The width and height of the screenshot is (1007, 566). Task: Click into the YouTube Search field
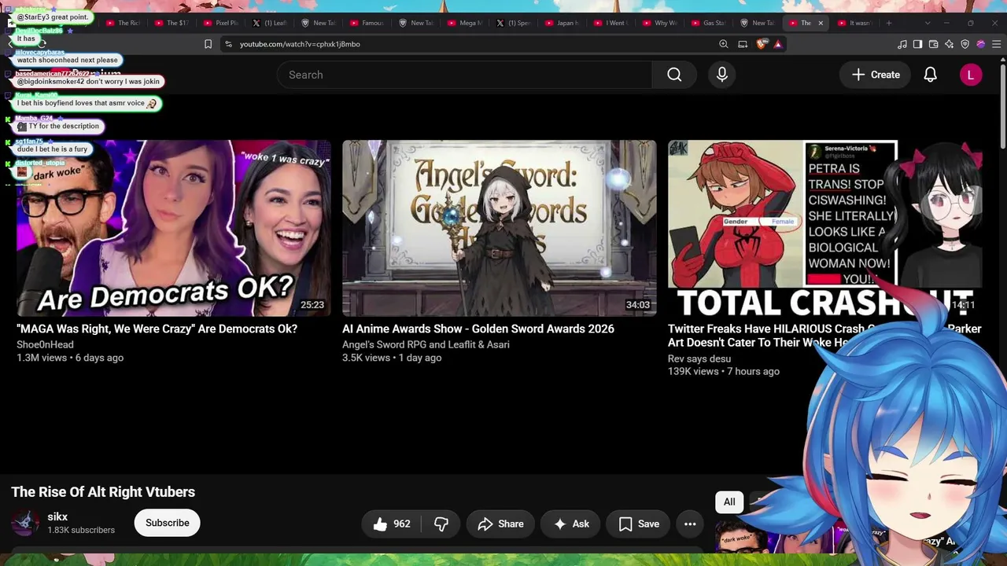point(464,75)
